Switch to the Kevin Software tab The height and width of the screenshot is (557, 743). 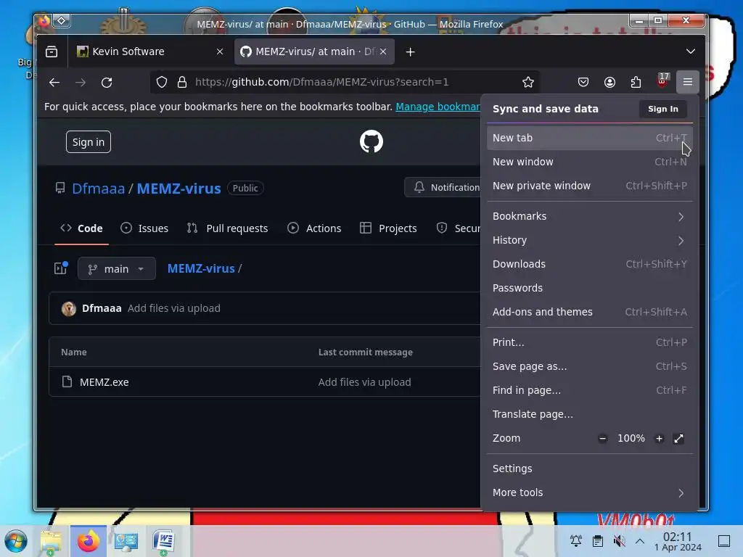(x=149, y=51)
